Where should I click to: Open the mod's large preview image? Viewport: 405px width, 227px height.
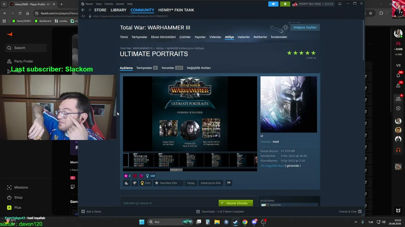coord(190,114)
